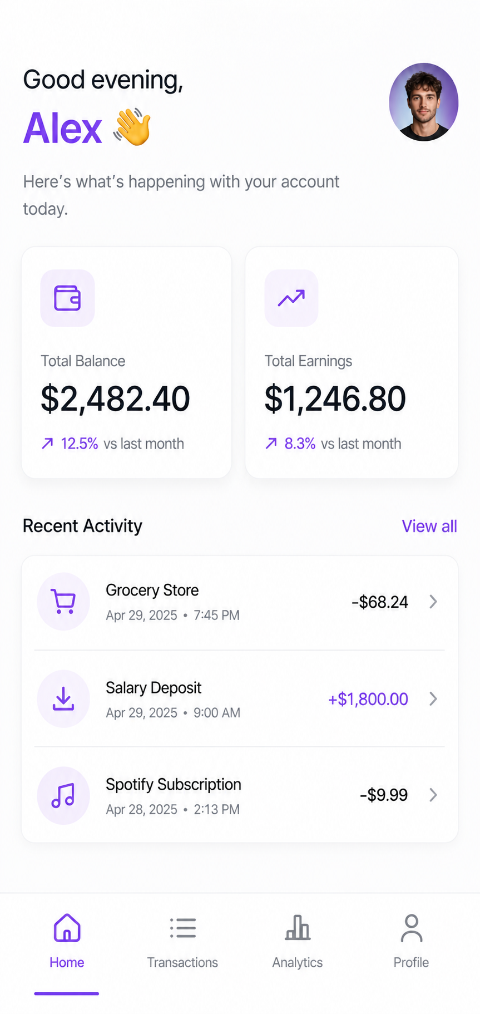Viewport: 480px width, 1014px height.
Task: Click the purple Alex name
Action: (x=62, y=128)
